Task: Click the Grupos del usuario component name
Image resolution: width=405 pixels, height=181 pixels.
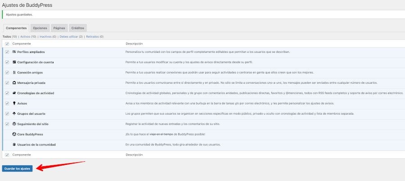Action: tap(31, 114)
